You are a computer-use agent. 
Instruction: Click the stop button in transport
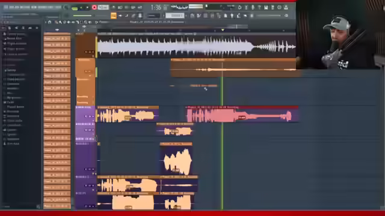[x=87, y=8]
